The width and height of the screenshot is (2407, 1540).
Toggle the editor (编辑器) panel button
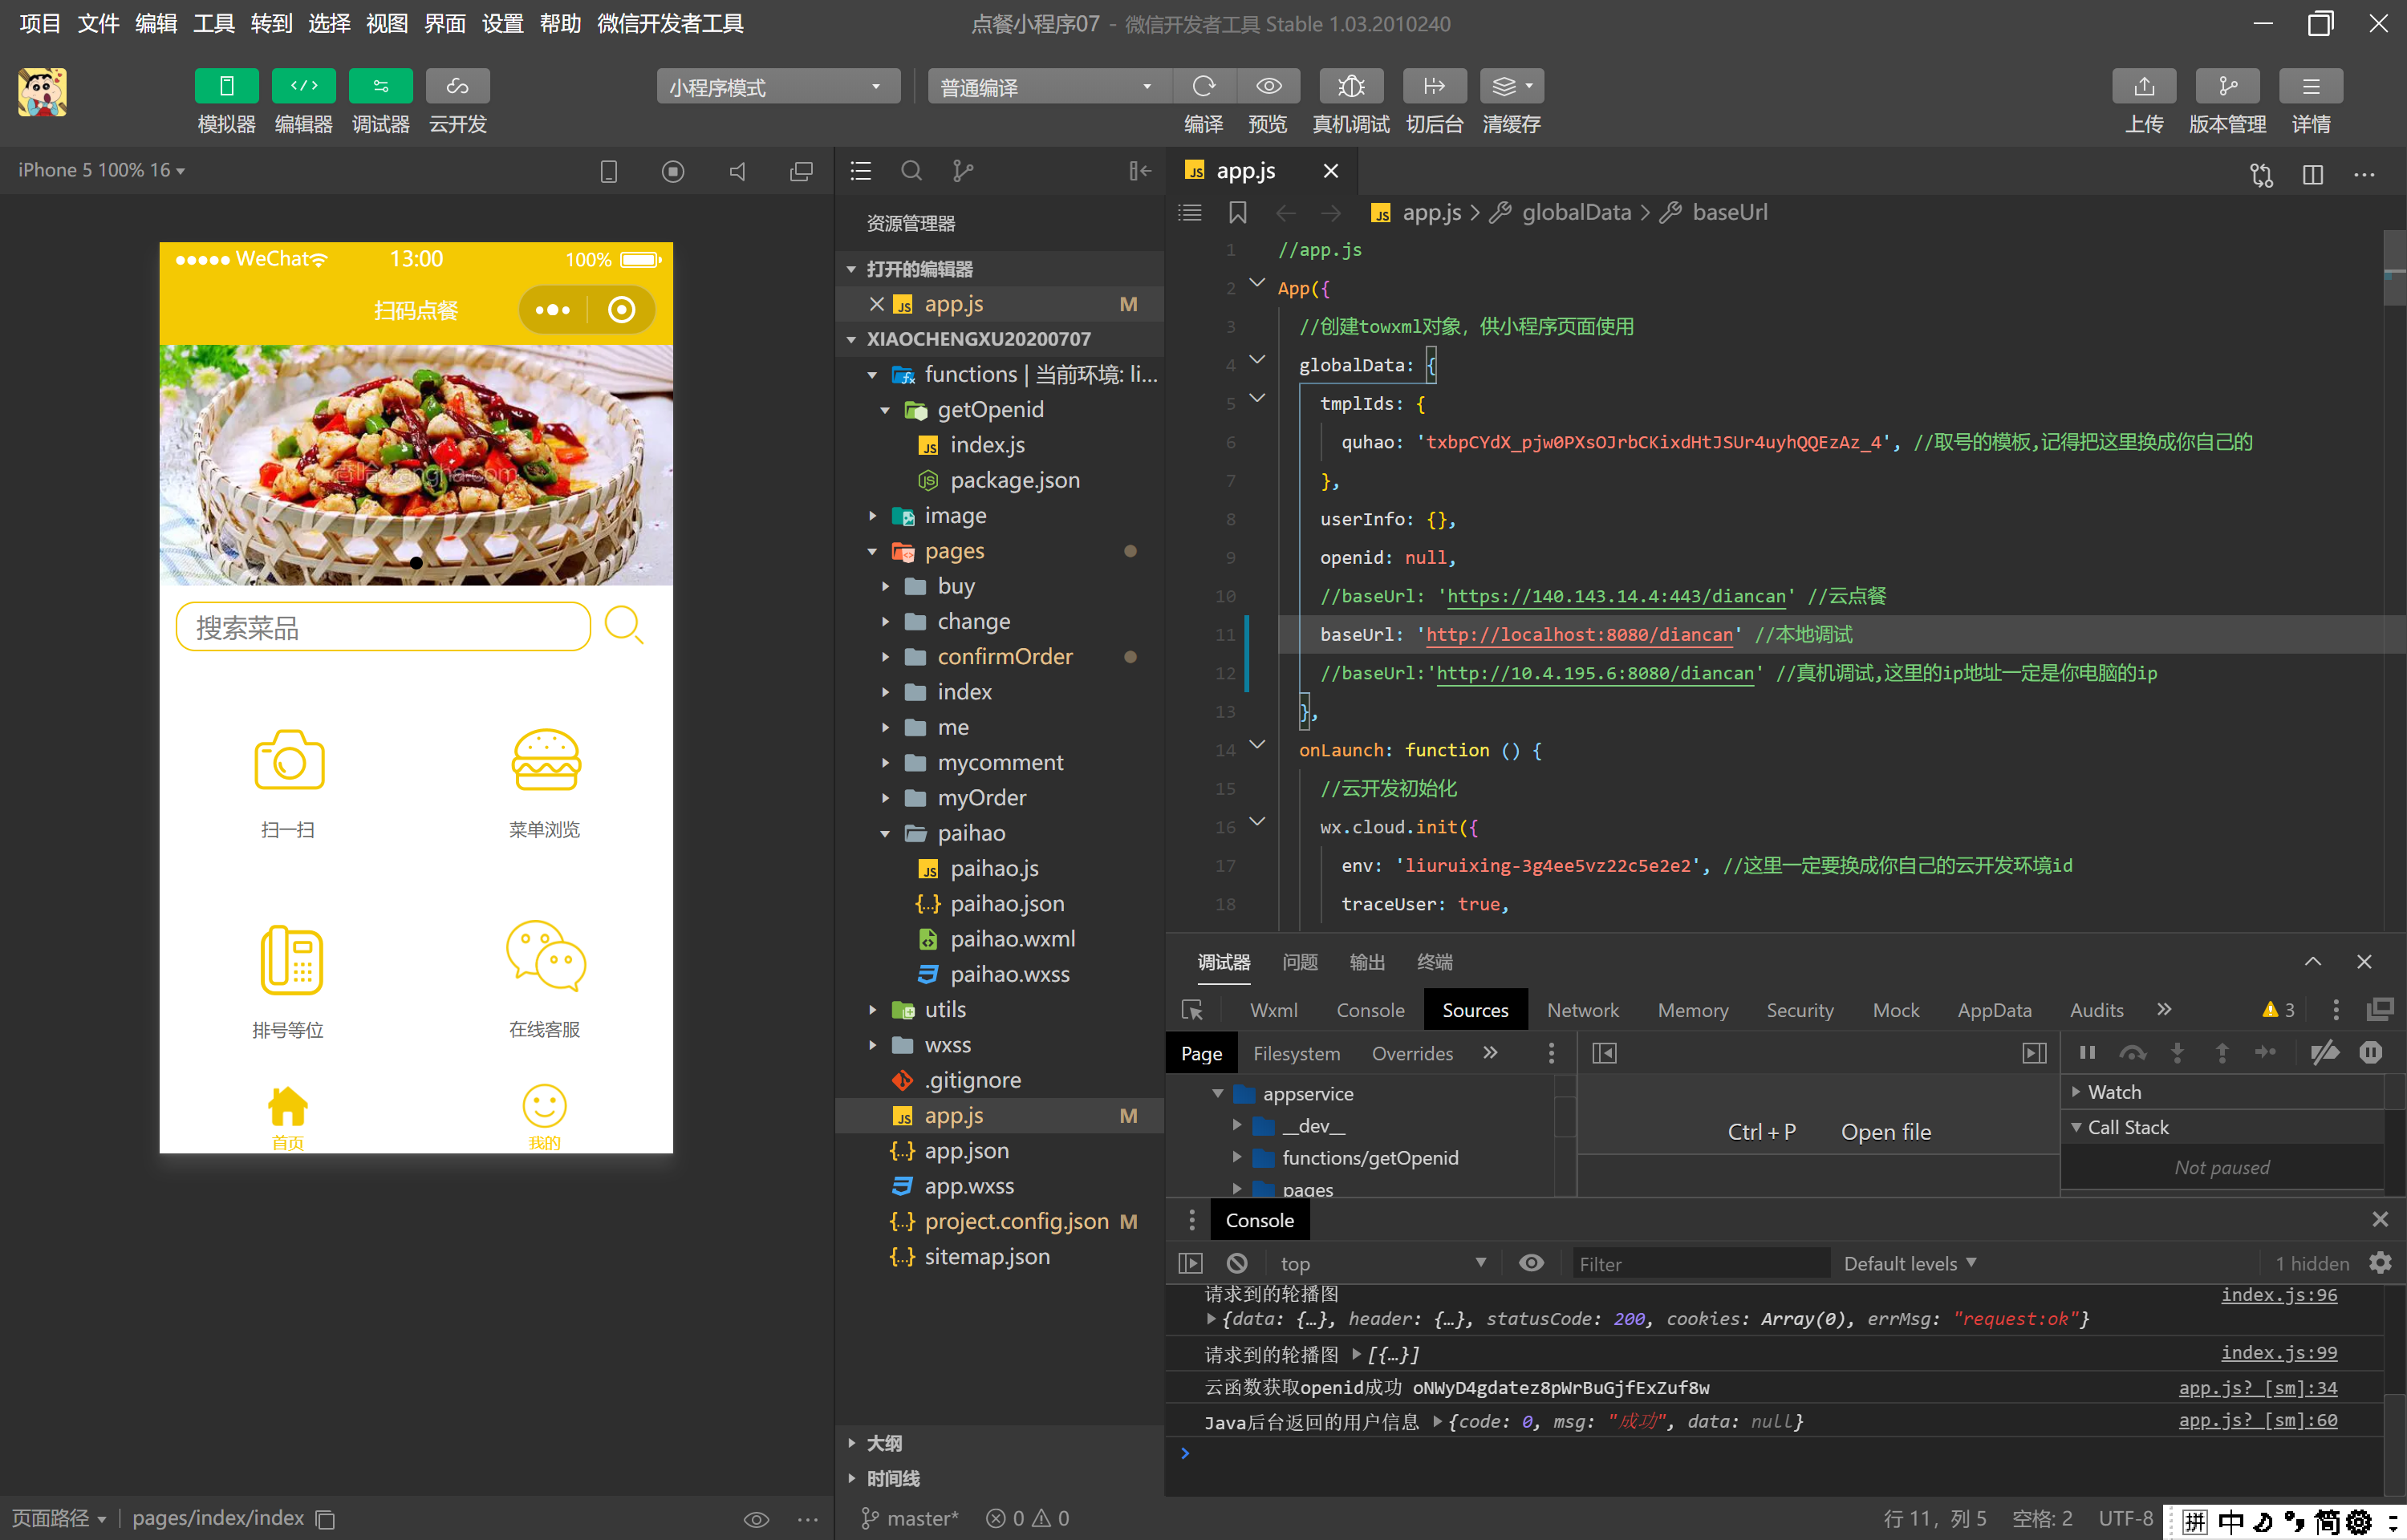[x=303, y=86]
